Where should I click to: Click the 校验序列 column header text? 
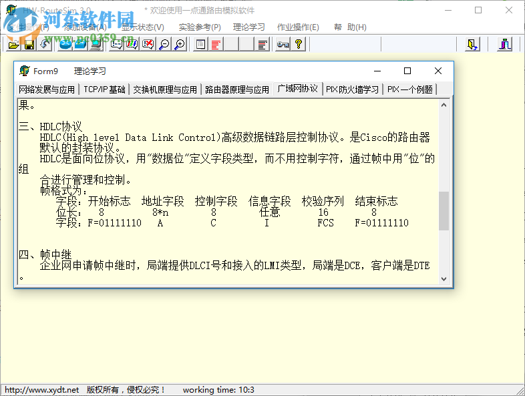pos(323,201)
